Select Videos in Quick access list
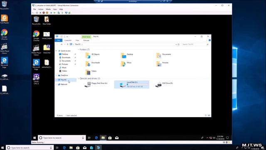The height and width of the screenshot is (150, 266). 64,71
